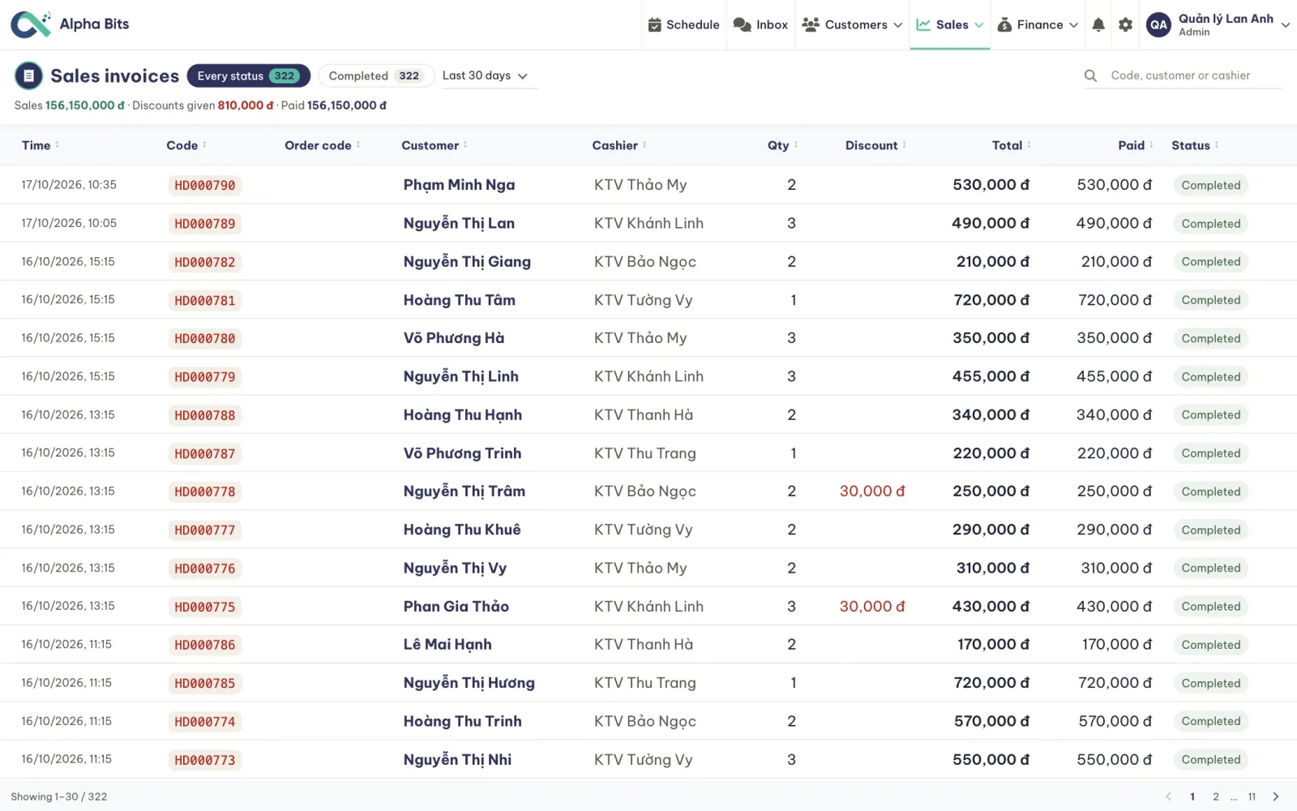Image resolution: width=1297 pixels, height=811 pixels.
Task: Click Completed status of HD000789
Action: [1210, 223]
